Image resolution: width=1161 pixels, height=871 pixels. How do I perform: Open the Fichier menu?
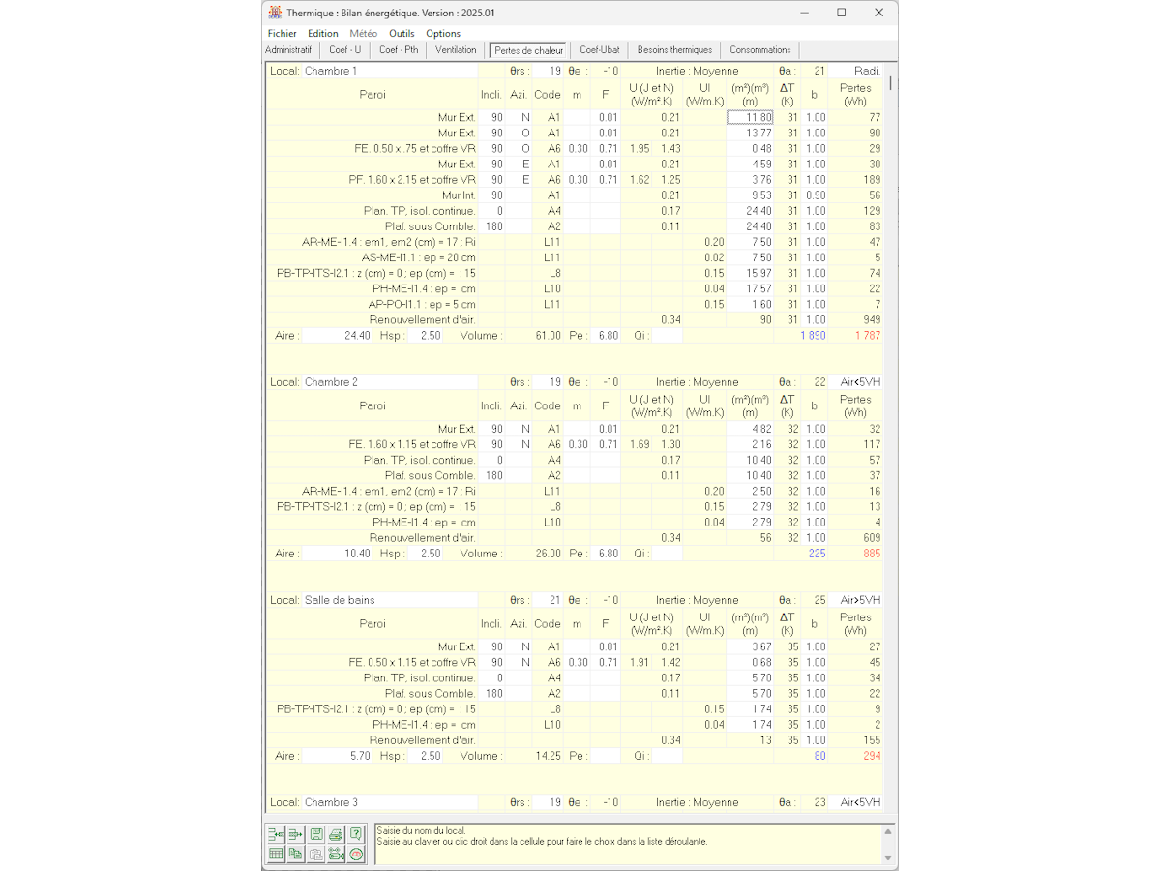[283, 33]
